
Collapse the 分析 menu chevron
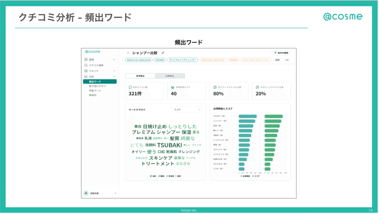tap(114, 76)
